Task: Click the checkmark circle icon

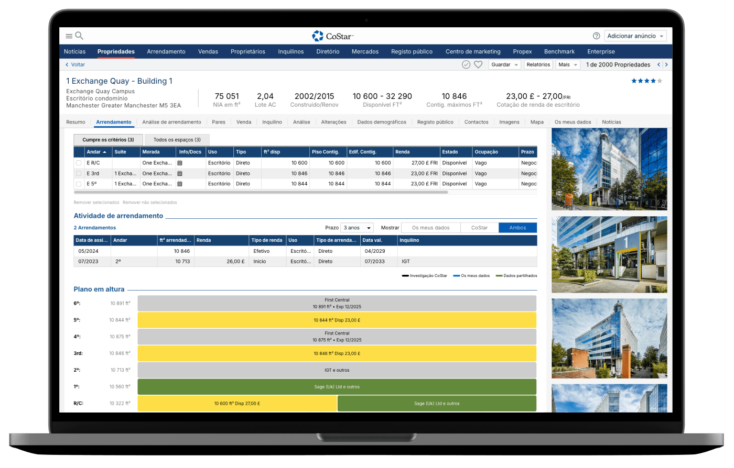Action: point(466,64)
